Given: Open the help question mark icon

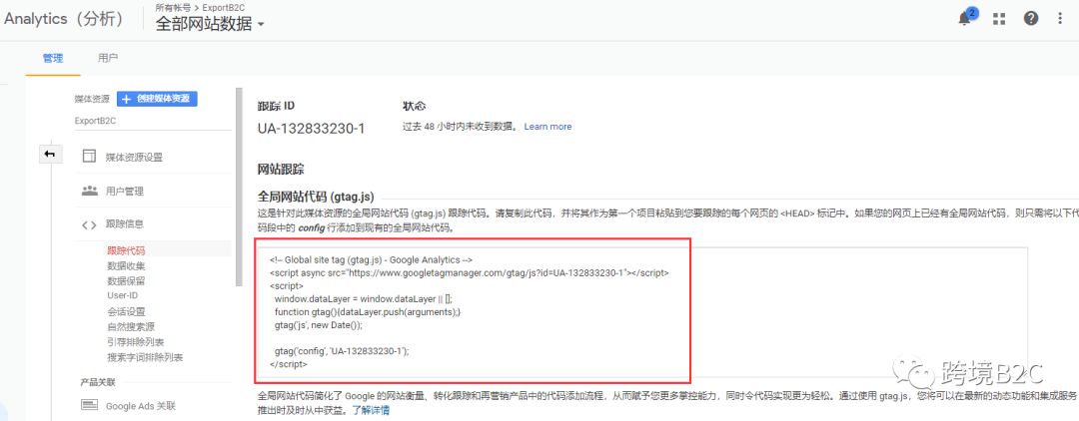Looking at the screenshot, I should click(1031, 19).
